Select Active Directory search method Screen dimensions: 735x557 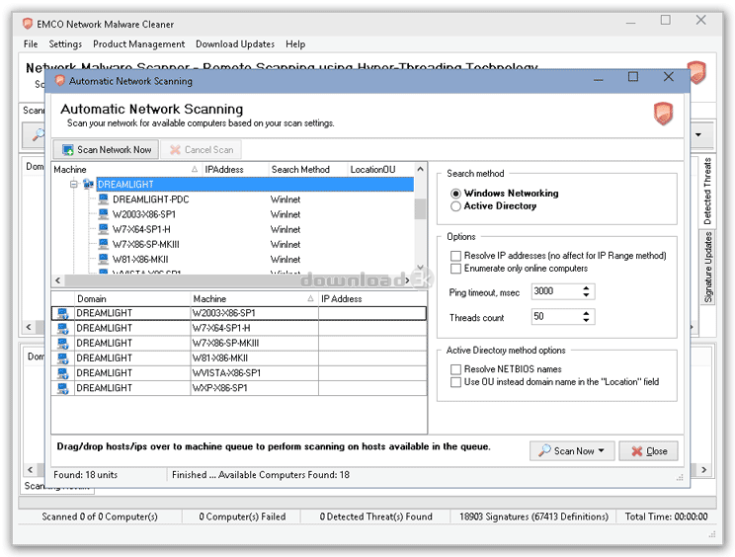coord(455,206)
